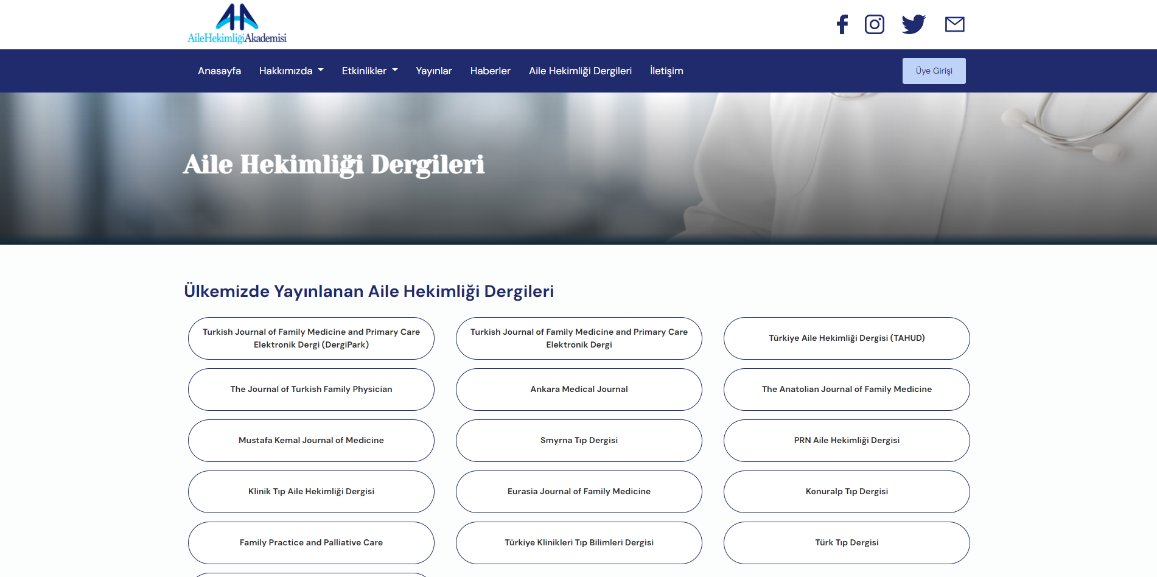Open Aile Hekimliği Dergileri nav item
Viewport: 1157px width, 577px height.
tap(580, 71)
